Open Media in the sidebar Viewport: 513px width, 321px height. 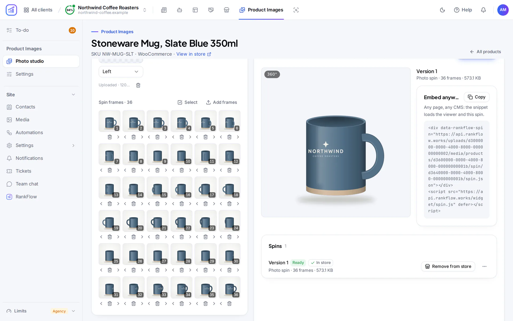[41, 120]
